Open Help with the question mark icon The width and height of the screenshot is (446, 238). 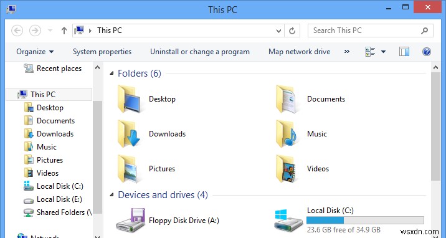coord(426,52)
